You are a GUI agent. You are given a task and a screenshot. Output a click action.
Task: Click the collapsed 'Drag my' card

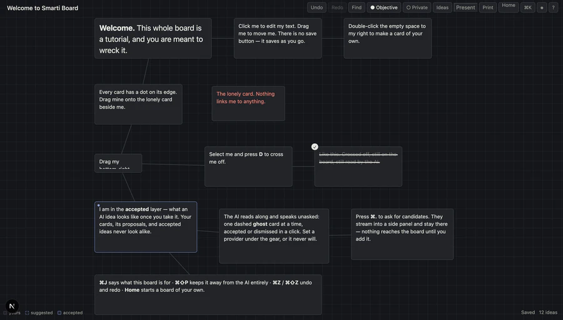pos(118,163)
